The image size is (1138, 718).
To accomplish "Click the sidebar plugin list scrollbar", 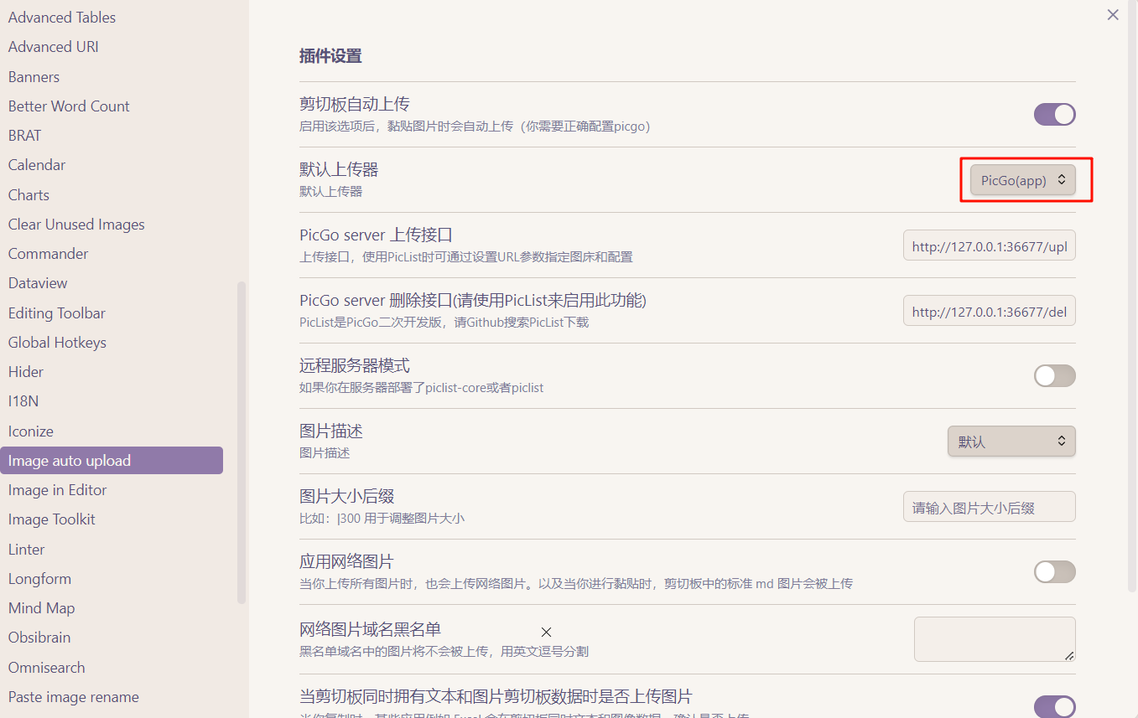I will click(x=242, y=442).
